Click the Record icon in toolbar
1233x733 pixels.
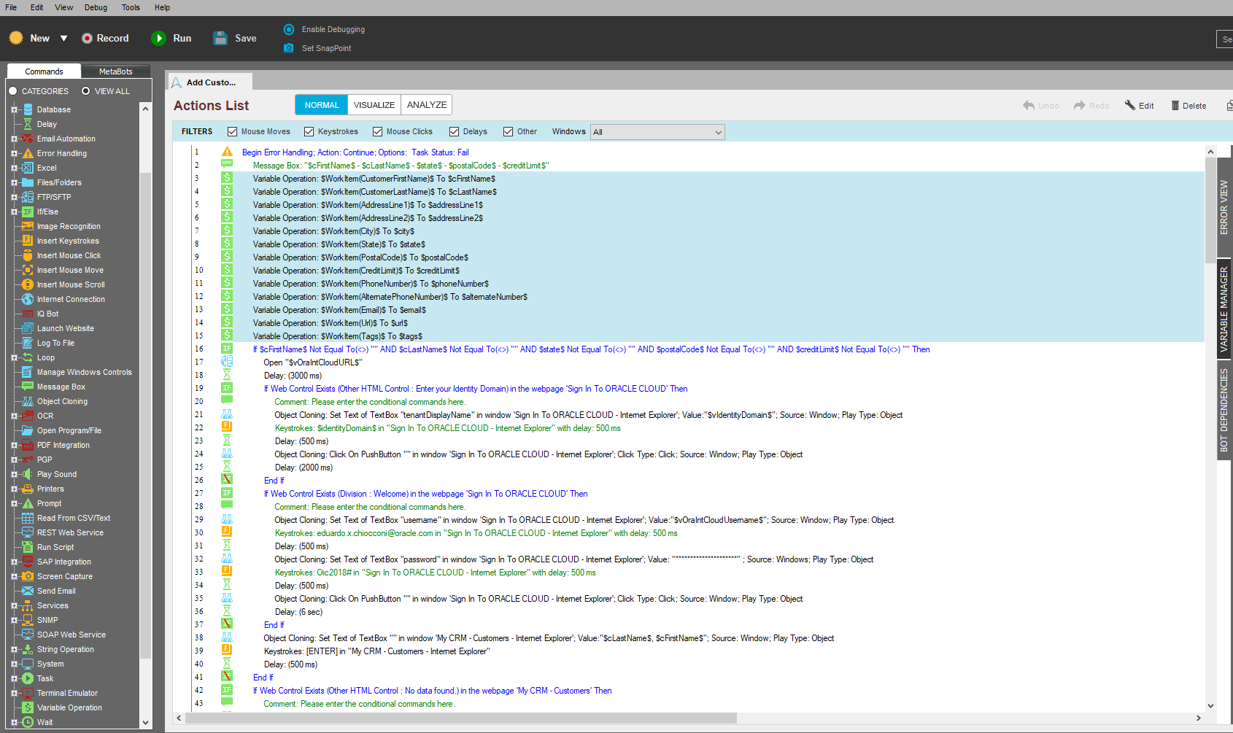tap(88, 39)
